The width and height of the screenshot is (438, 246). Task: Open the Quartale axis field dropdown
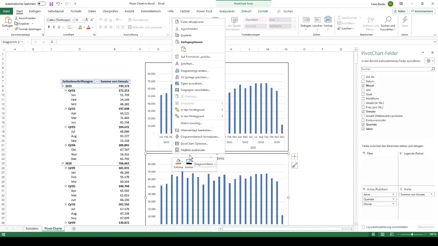tap(394, 199)
